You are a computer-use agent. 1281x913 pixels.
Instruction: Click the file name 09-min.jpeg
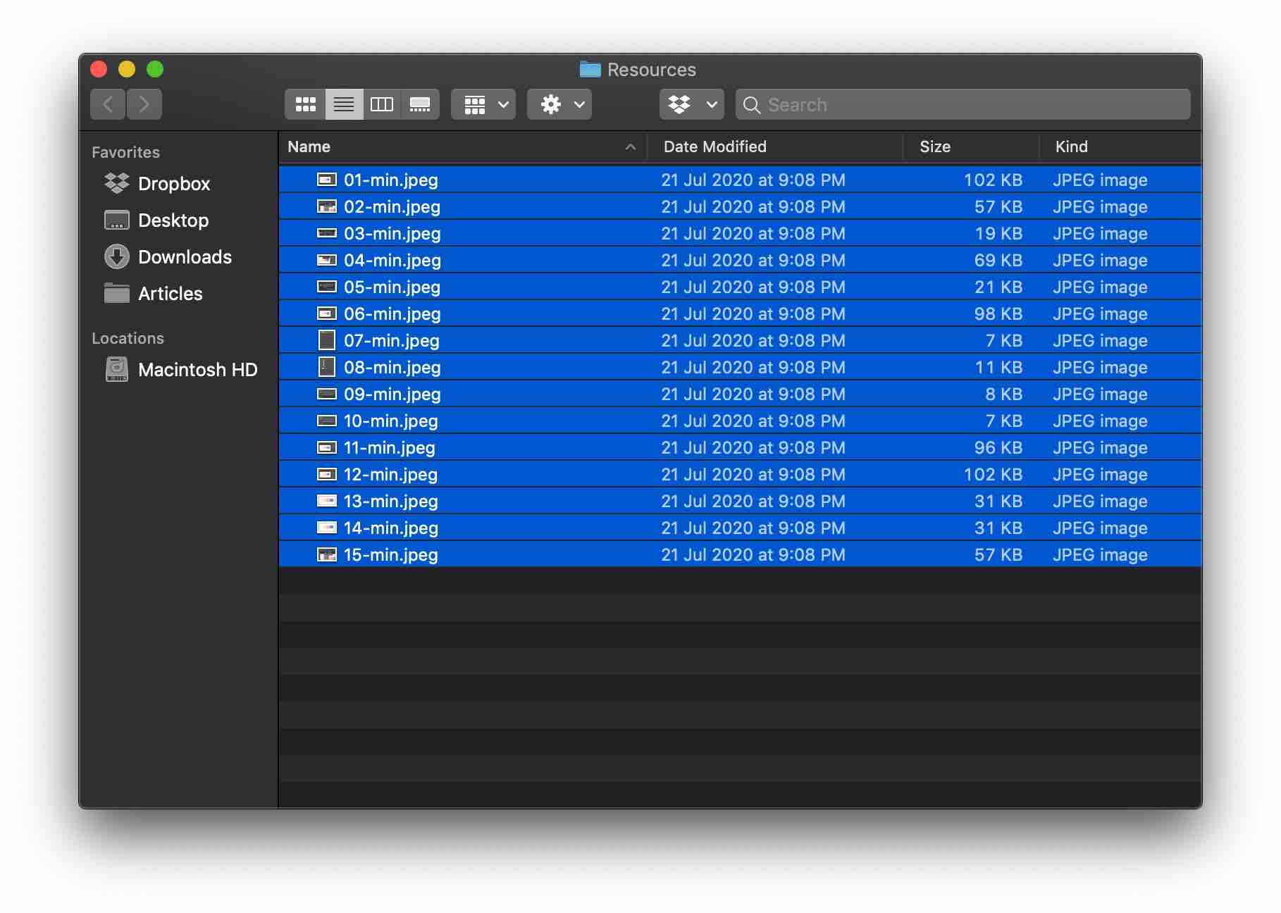tap(392, 395)
